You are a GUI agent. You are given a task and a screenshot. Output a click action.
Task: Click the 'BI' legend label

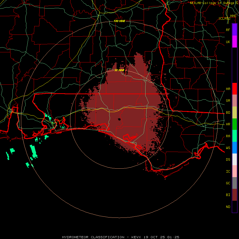point(228,195)
